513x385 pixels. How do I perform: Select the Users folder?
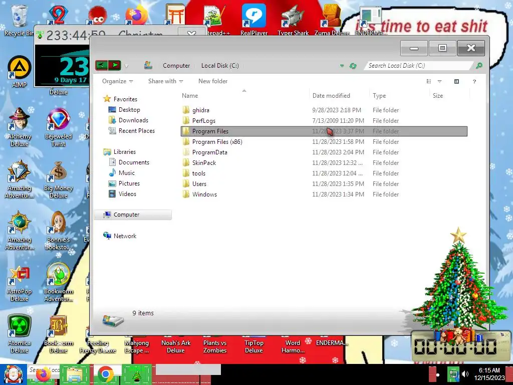pyautogui.click(x=324, y=183)
